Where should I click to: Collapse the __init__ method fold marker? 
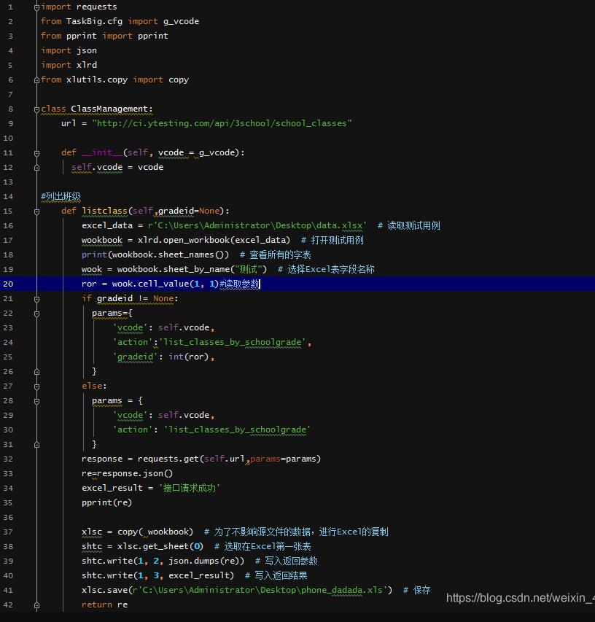(36, 152)
